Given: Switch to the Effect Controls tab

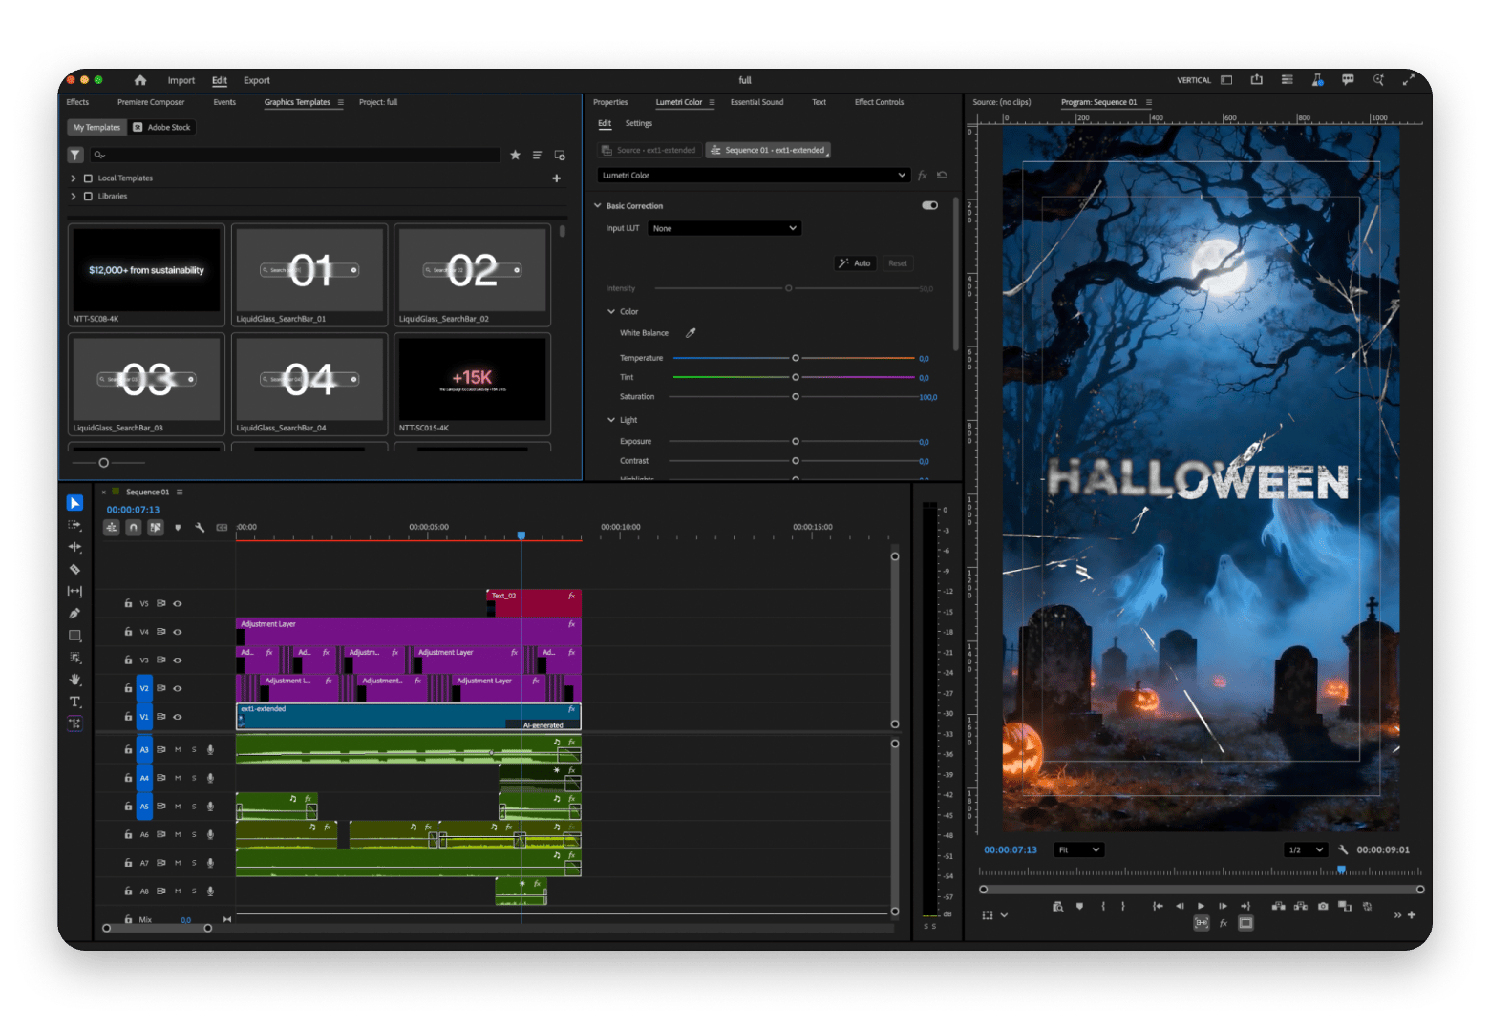Looking at the screenshot, I should point(879,102).
